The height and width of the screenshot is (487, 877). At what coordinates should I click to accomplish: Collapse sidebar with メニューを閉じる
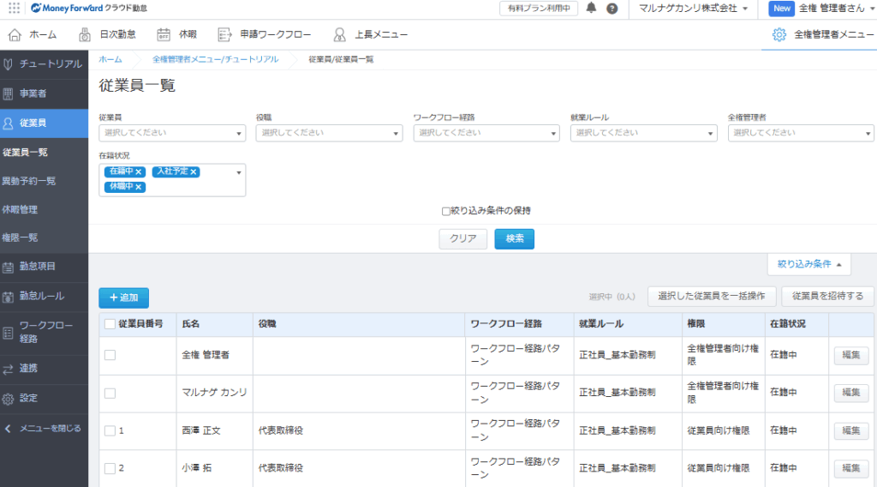(x=43, y=428)
